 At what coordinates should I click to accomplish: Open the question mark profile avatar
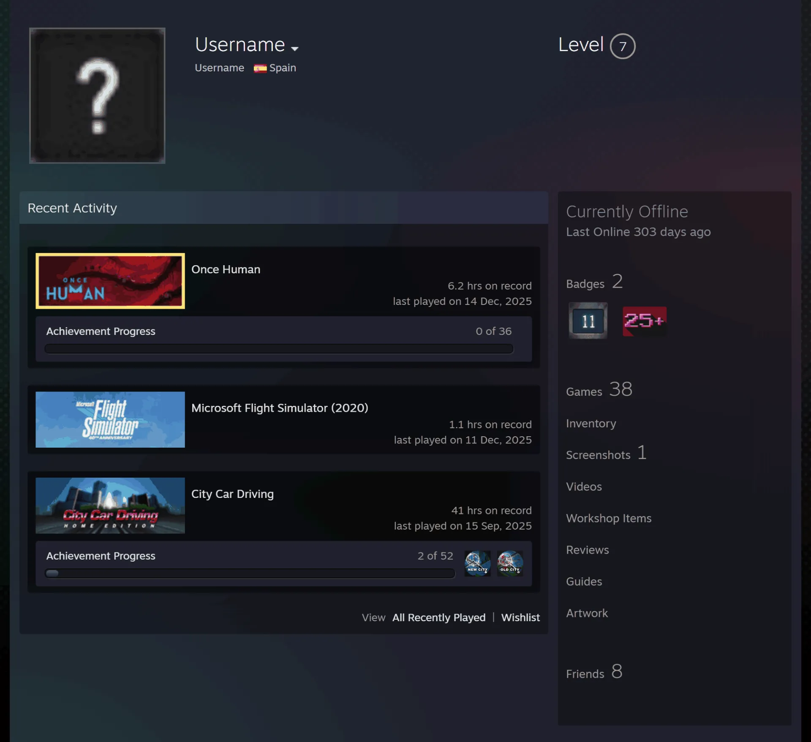pyautogui.click(x=97, y=95)
